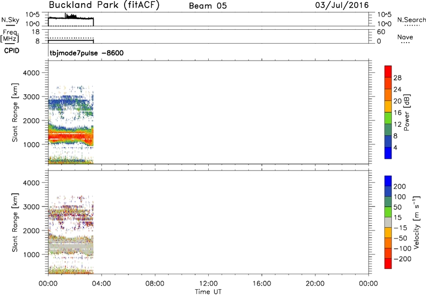Viewport: 426px width, 295px height.
Task: Click the '08:00' time axis label
Action: (155, 284)
